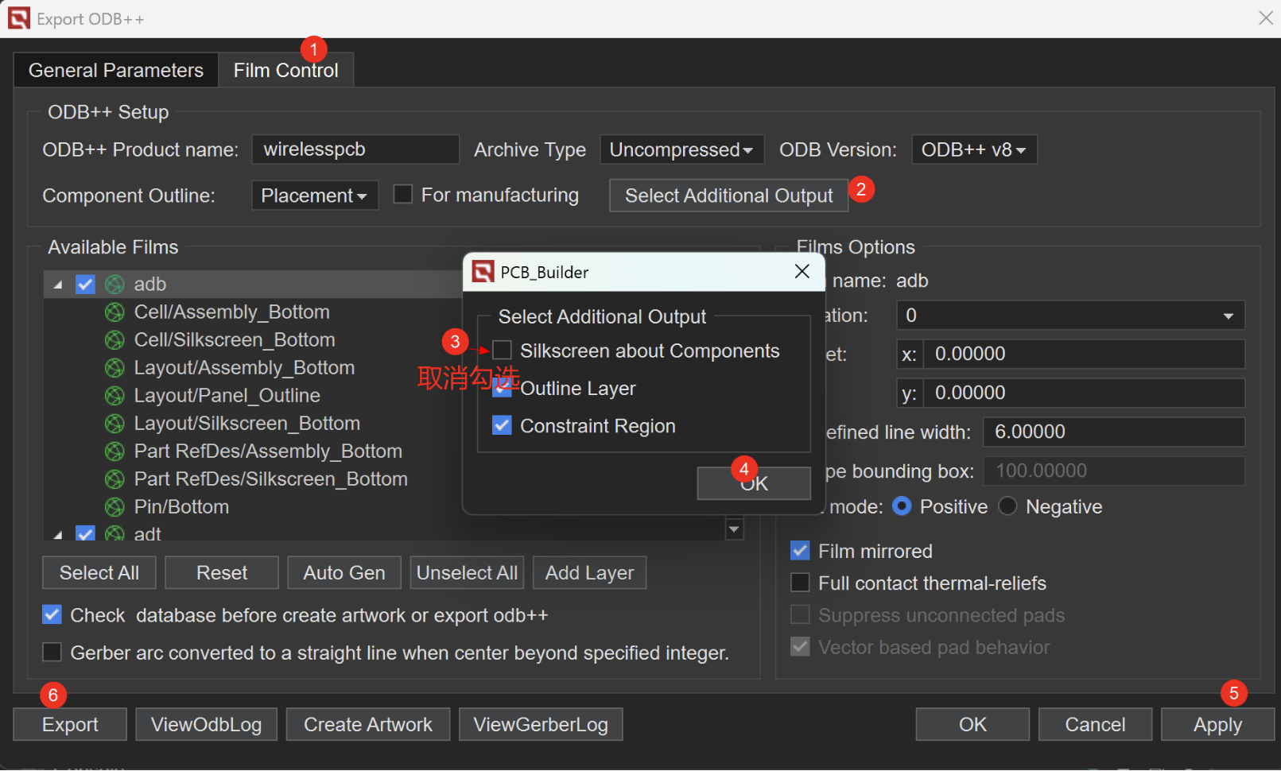Image resolution: width=1281 pixels, height=771 pixels.
Task: Enable the For manufacturing checkbox
Action: pos(403,195)
